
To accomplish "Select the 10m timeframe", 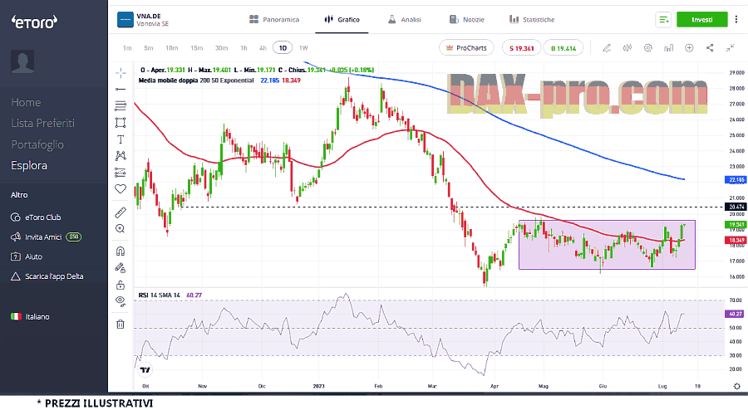I will [x=172, y=47].
